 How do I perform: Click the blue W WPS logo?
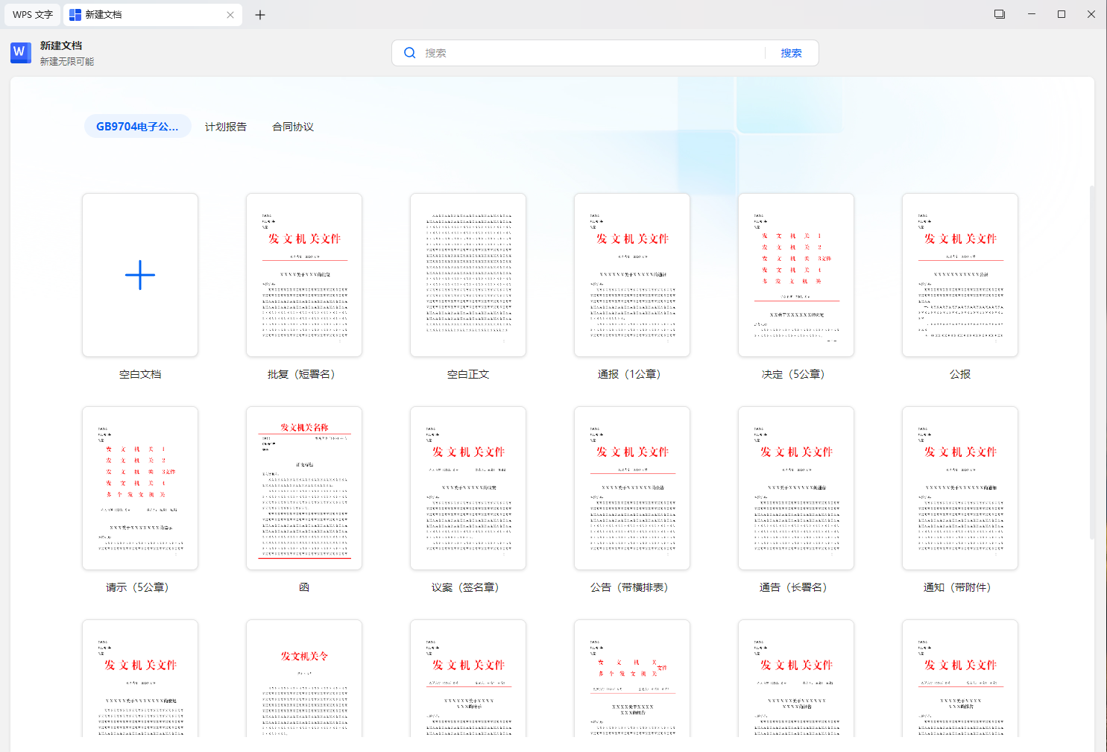point(20,52)
